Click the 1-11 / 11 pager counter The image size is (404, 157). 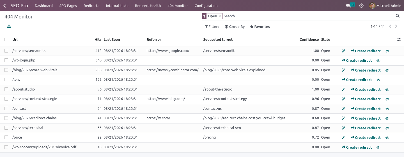tap(378, 27)
